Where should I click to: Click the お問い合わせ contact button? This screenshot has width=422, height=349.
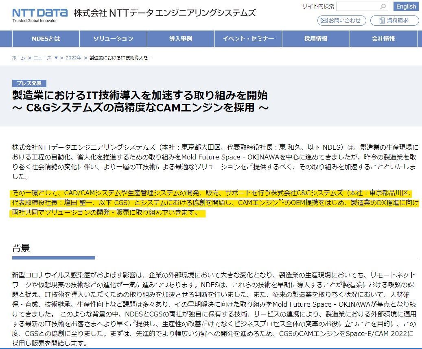(341, 20)
